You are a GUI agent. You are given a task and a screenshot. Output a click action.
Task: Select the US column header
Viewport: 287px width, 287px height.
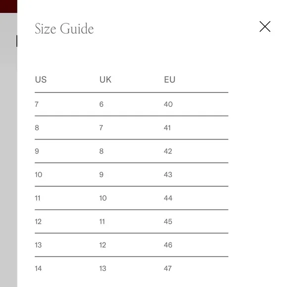pyautogui.click(x=41, y=80)
